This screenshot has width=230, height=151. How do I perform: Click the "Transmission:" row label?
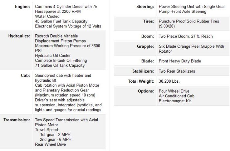tap(17, 120)
